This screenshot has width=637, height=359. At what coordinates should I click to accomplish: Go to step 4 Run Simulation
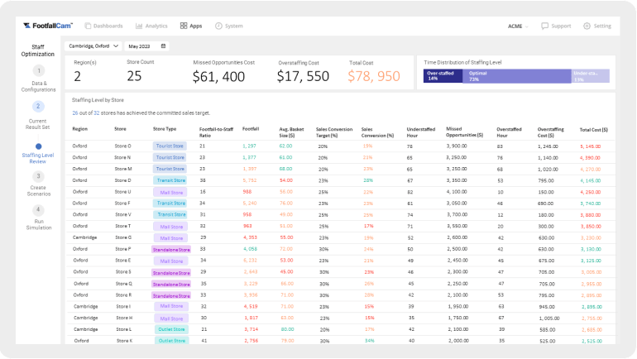point(39,218)
